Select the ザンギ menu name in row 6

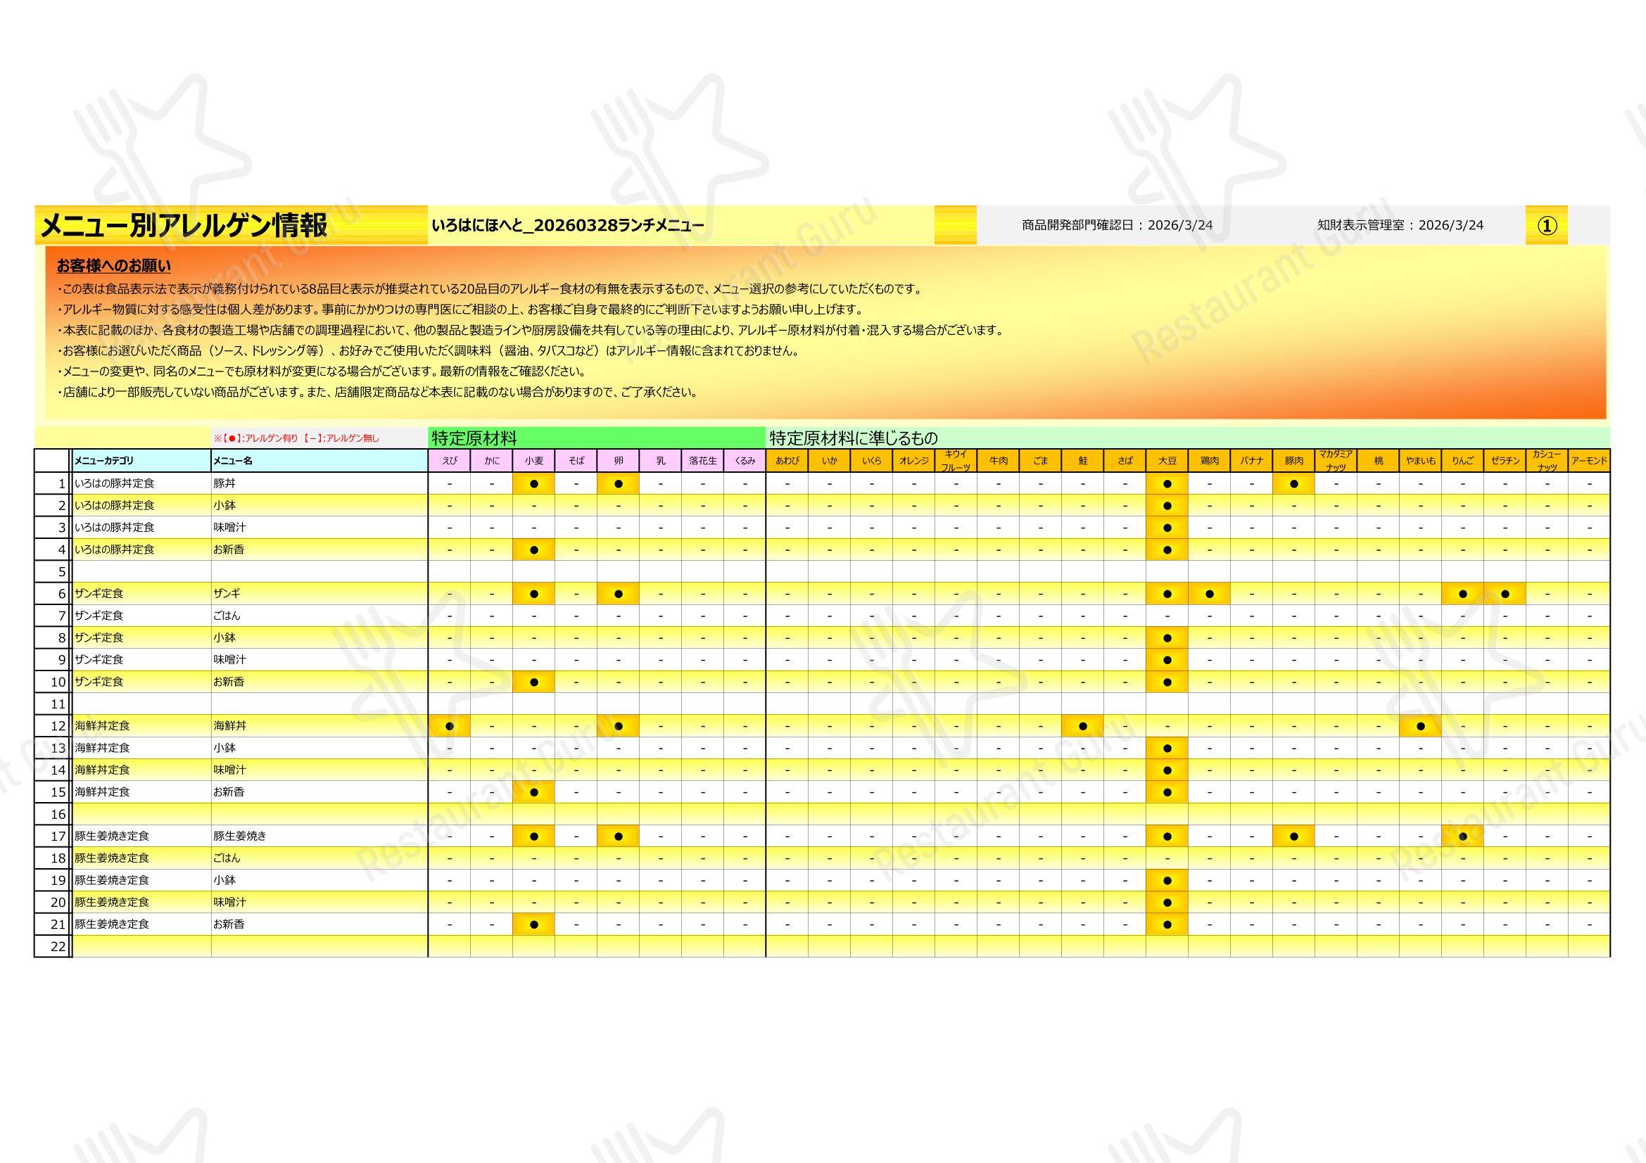tap(227, 594)
